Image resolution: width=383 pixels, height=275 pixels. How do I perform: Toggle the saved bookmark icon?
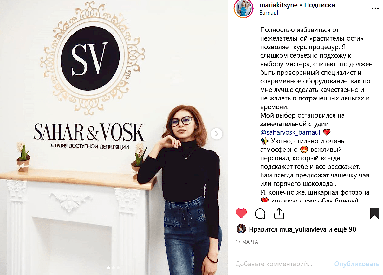374,214
